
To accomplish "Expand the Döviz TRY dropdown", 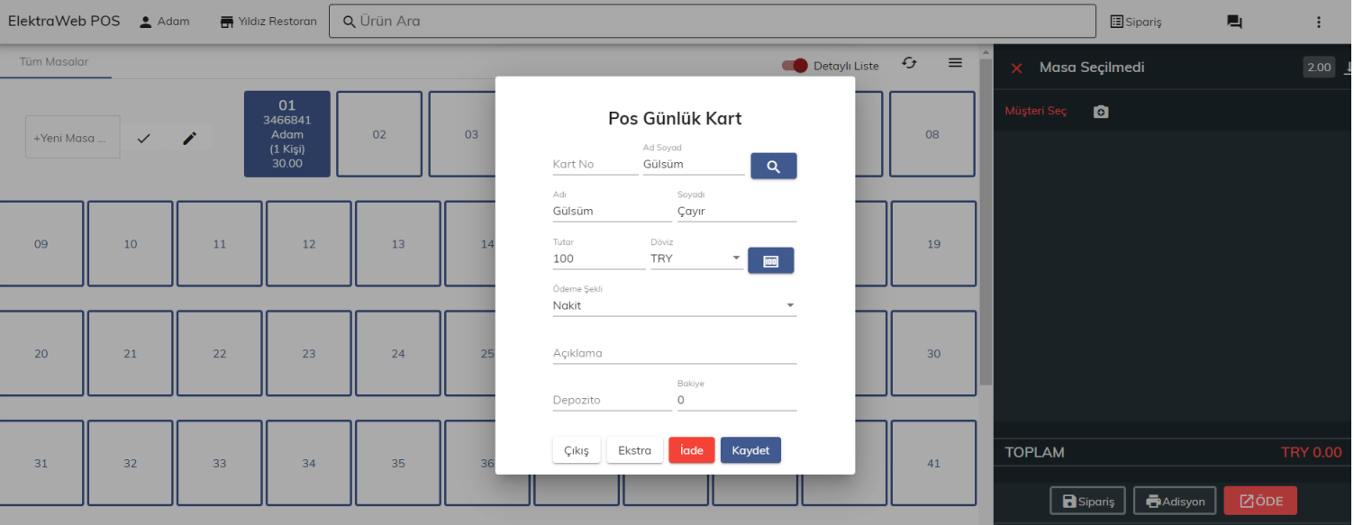I will [695, 258].
